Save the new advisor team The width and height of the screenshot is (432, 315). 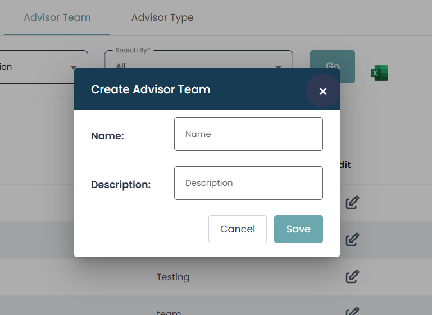point(298,229)
